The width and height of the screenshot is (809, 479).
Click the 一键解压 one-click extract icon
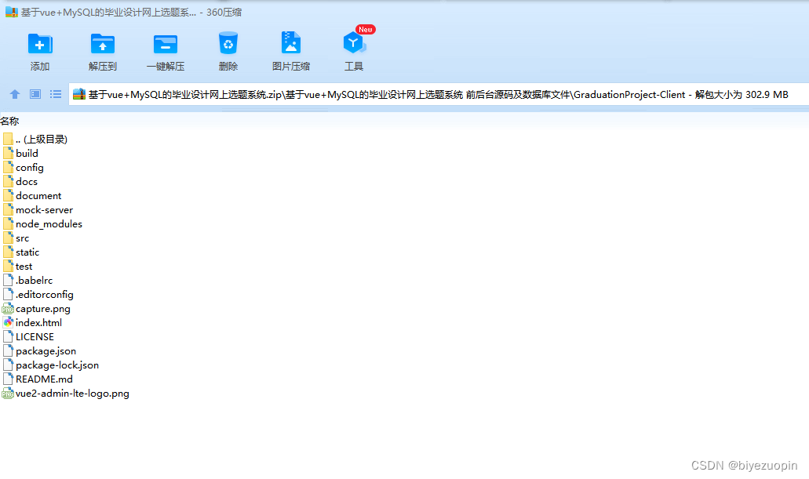(x=165, y=45)
